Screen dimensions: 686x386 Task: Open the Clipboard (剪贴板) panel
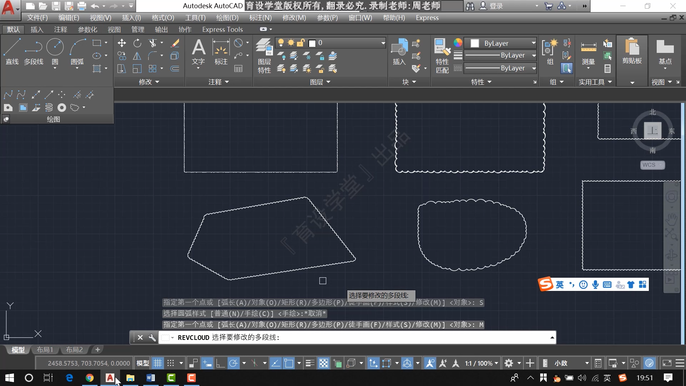click(x=632, y=52)
